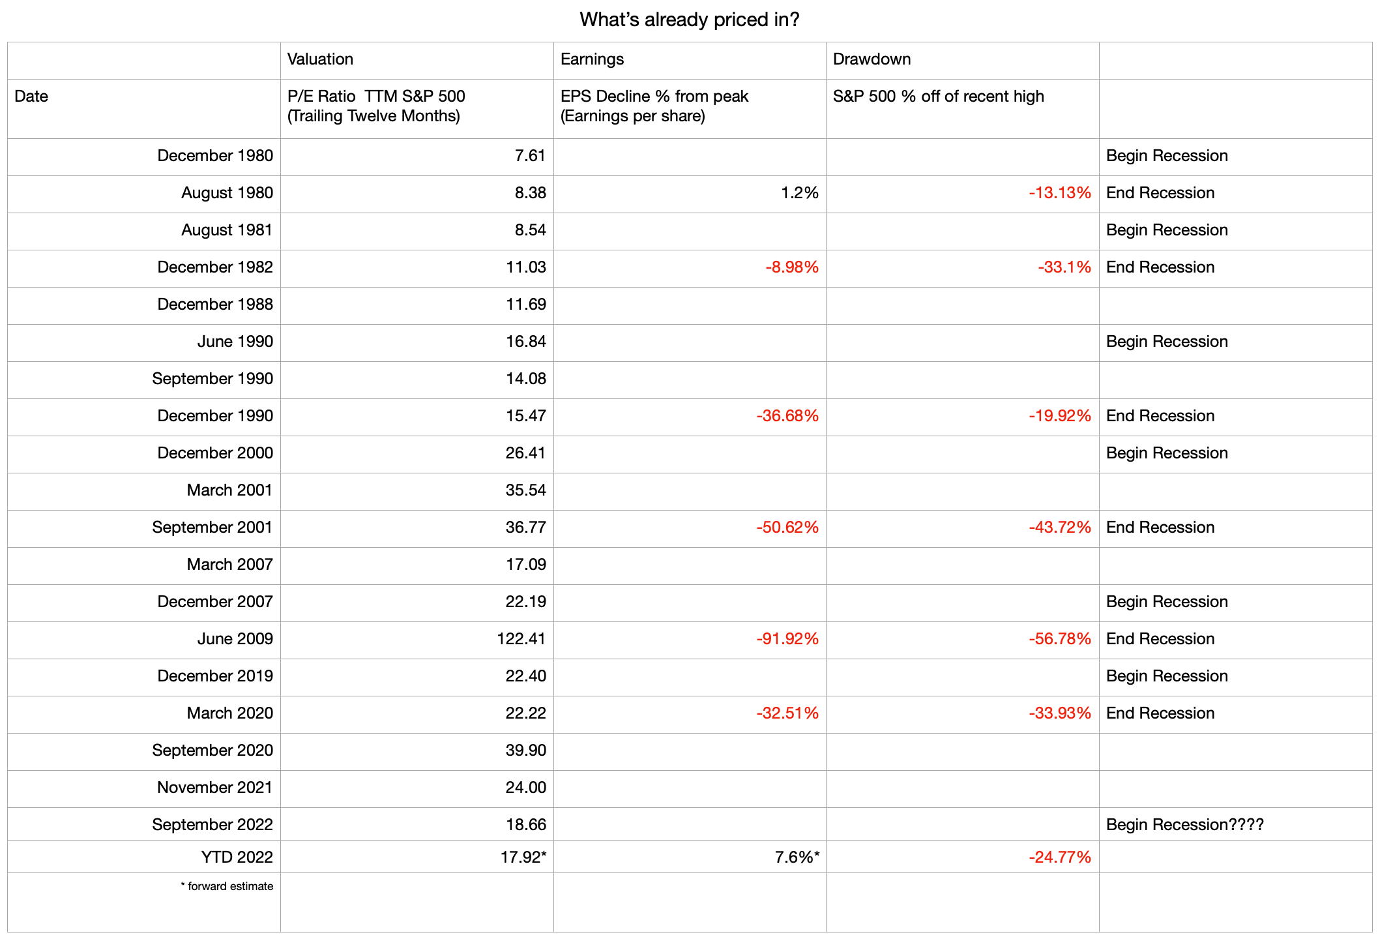This screenshot has height=939, width=1378.
Task: Select the -13.13% drawdown value
Action: 1059,193
